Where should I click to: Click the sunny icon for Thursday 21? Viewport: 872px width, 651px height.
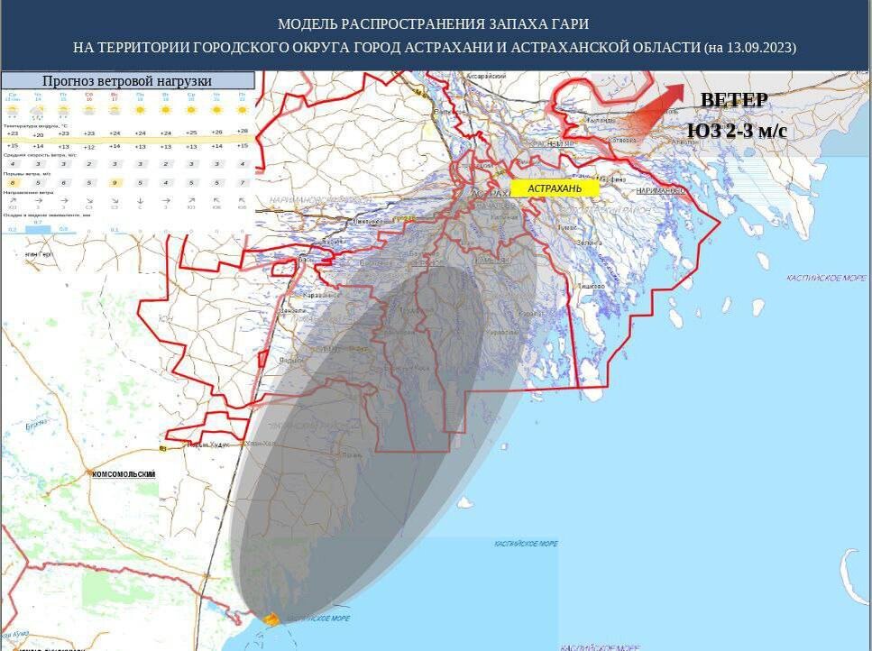(217, 110)
